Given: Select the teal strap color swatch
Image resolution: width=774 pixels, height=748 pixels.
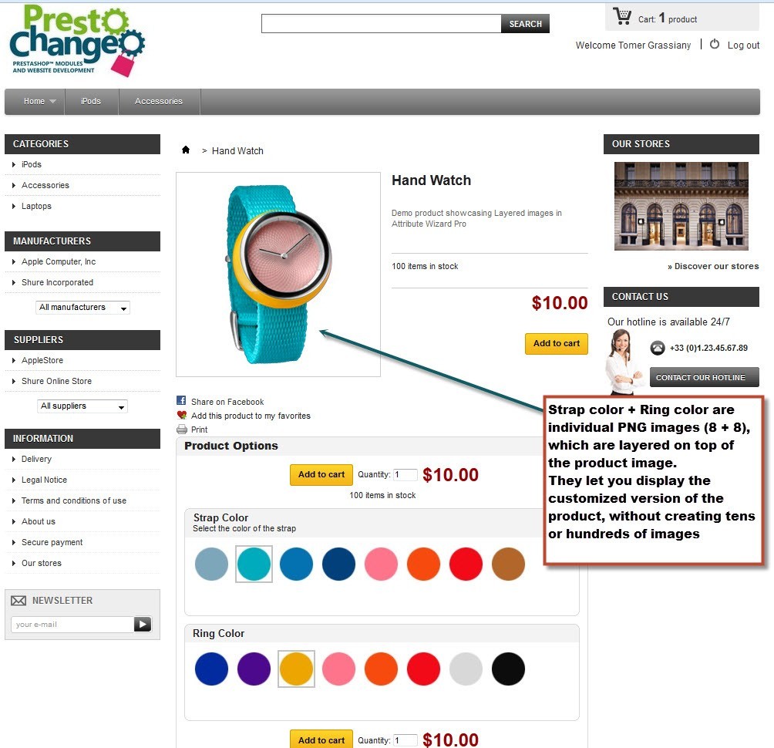Looking at the screenshot, I should pos(254,564).
